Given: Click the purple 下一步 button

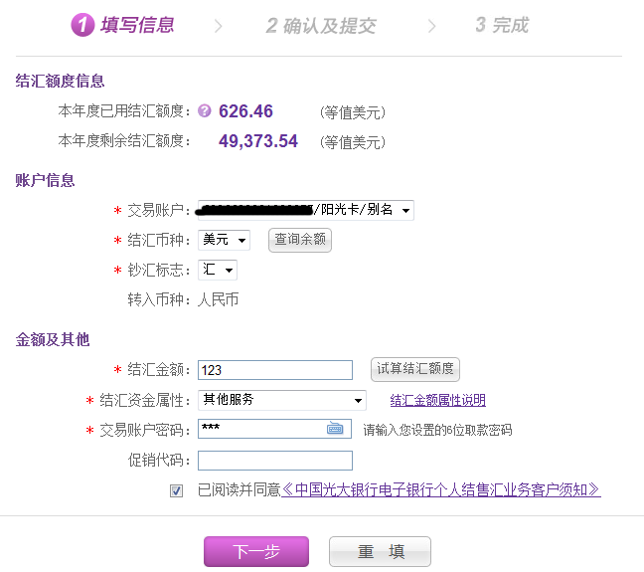Looking at the screenshot, I should pyautogui.click(x=256, y=552).
